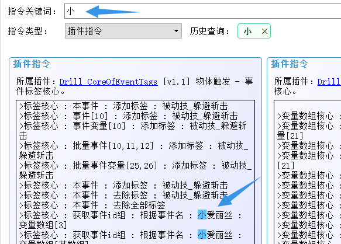The height and width of the screenshot is (244, 341).
Task: Click the first 变量数组核心 line in right panel
Action: [x=309, y=116]
